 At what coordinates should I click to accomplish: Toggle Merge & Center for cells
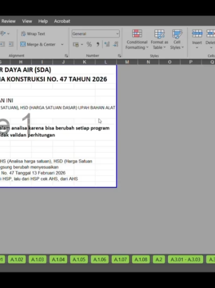(x=38, y=44)
